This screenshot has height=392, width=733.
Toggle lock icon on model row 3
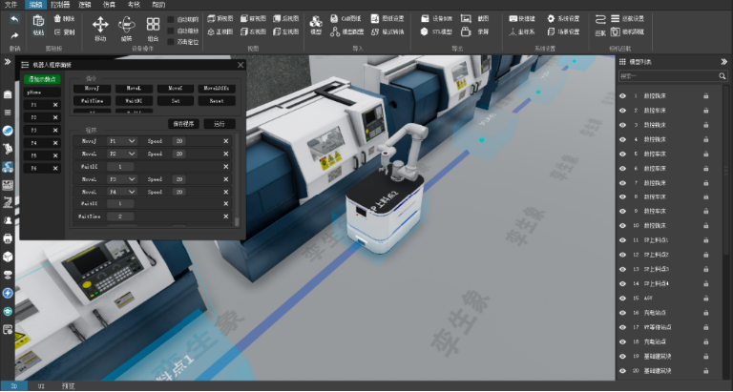[706, 125]
